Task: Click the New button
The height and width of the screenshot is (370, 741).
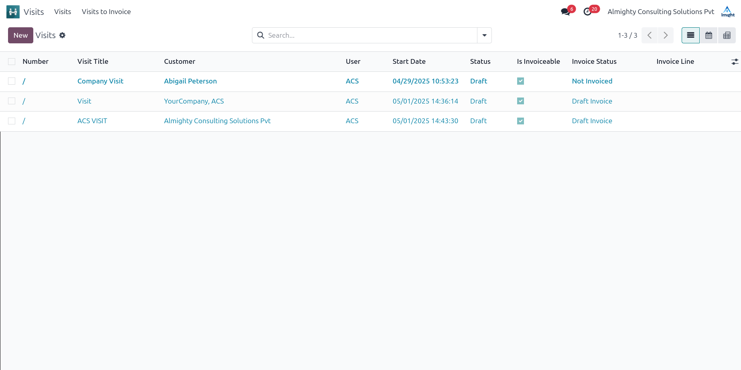Action: 20,35
